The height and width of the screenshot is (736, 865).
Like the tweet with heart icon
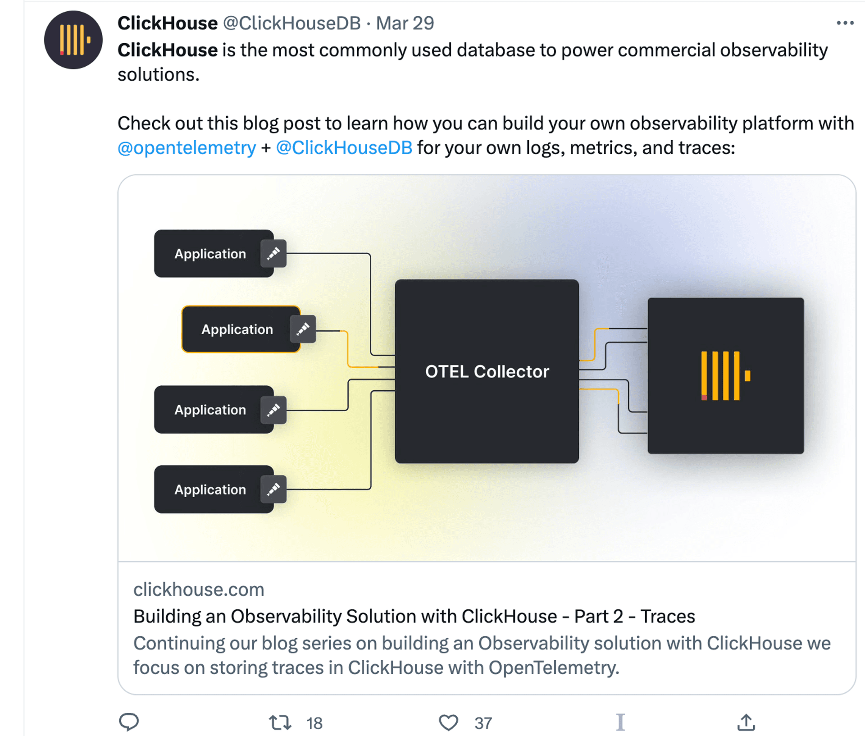click(448, 722)
